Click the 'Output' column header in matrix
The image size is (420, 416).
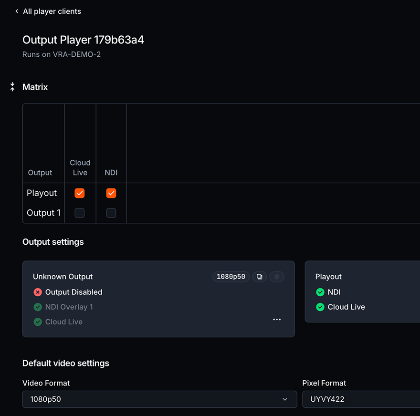click(40, 173)
